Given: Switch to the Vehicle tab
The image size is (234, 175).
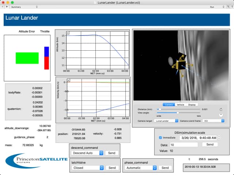Looking at the screenshot, I should pyautogui.click(x=180, y=105).
